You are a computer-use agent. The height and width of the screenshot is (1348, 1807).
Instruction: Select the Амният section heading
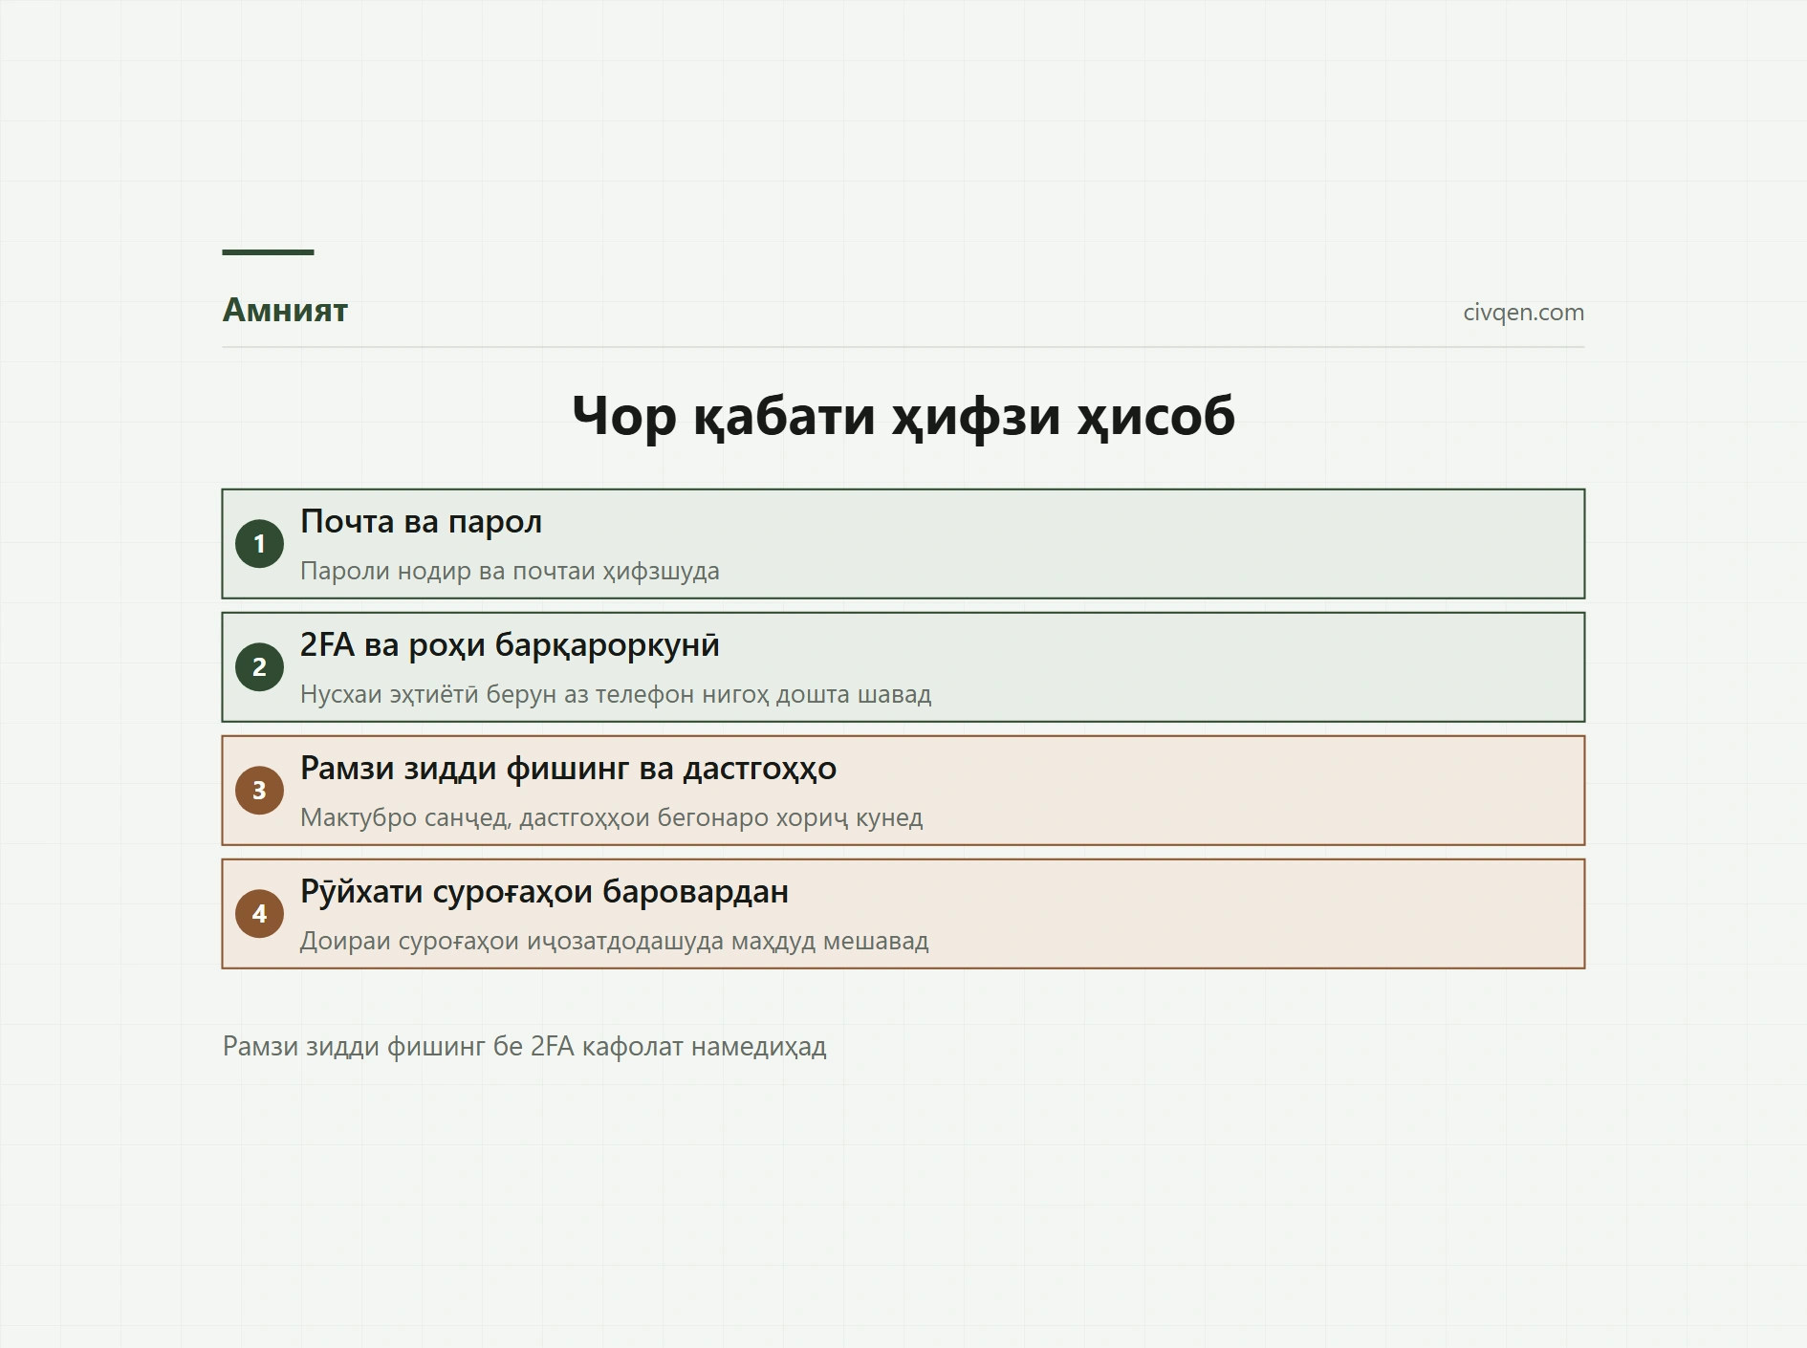click(285, 310)
